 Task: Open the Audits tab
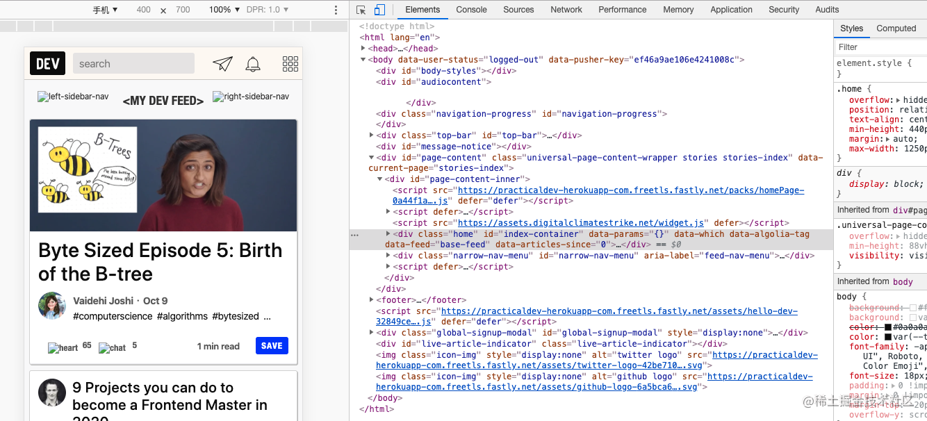827,10
